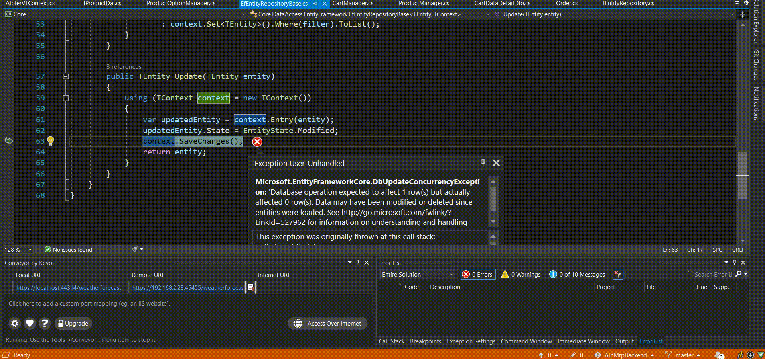Screen dimensions: 765x359
Task: Open the lightbulb quick actions on line 63
Action: (x=51, y=141)
